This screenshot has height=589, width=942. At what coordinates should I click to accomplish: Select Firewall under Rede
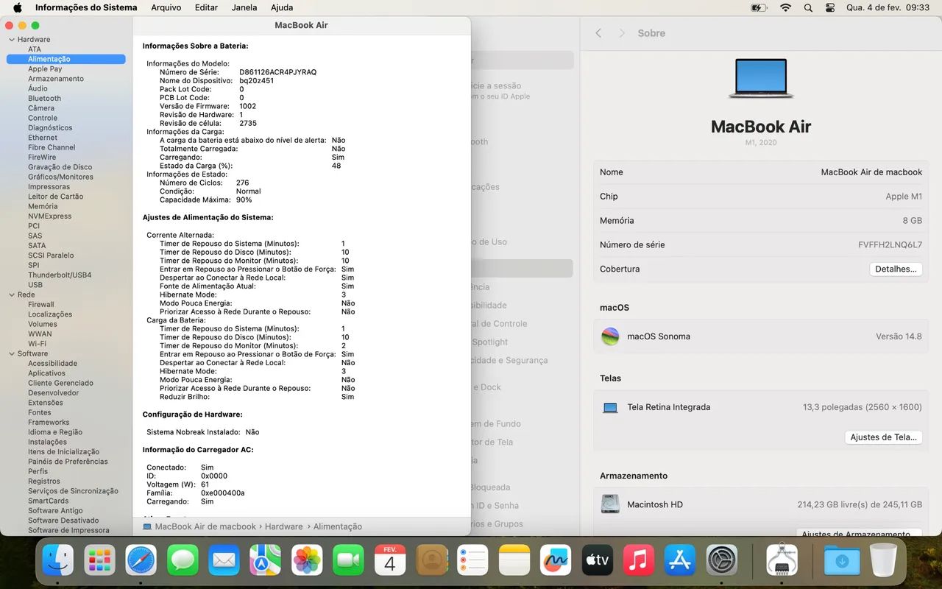pos(41,305)
